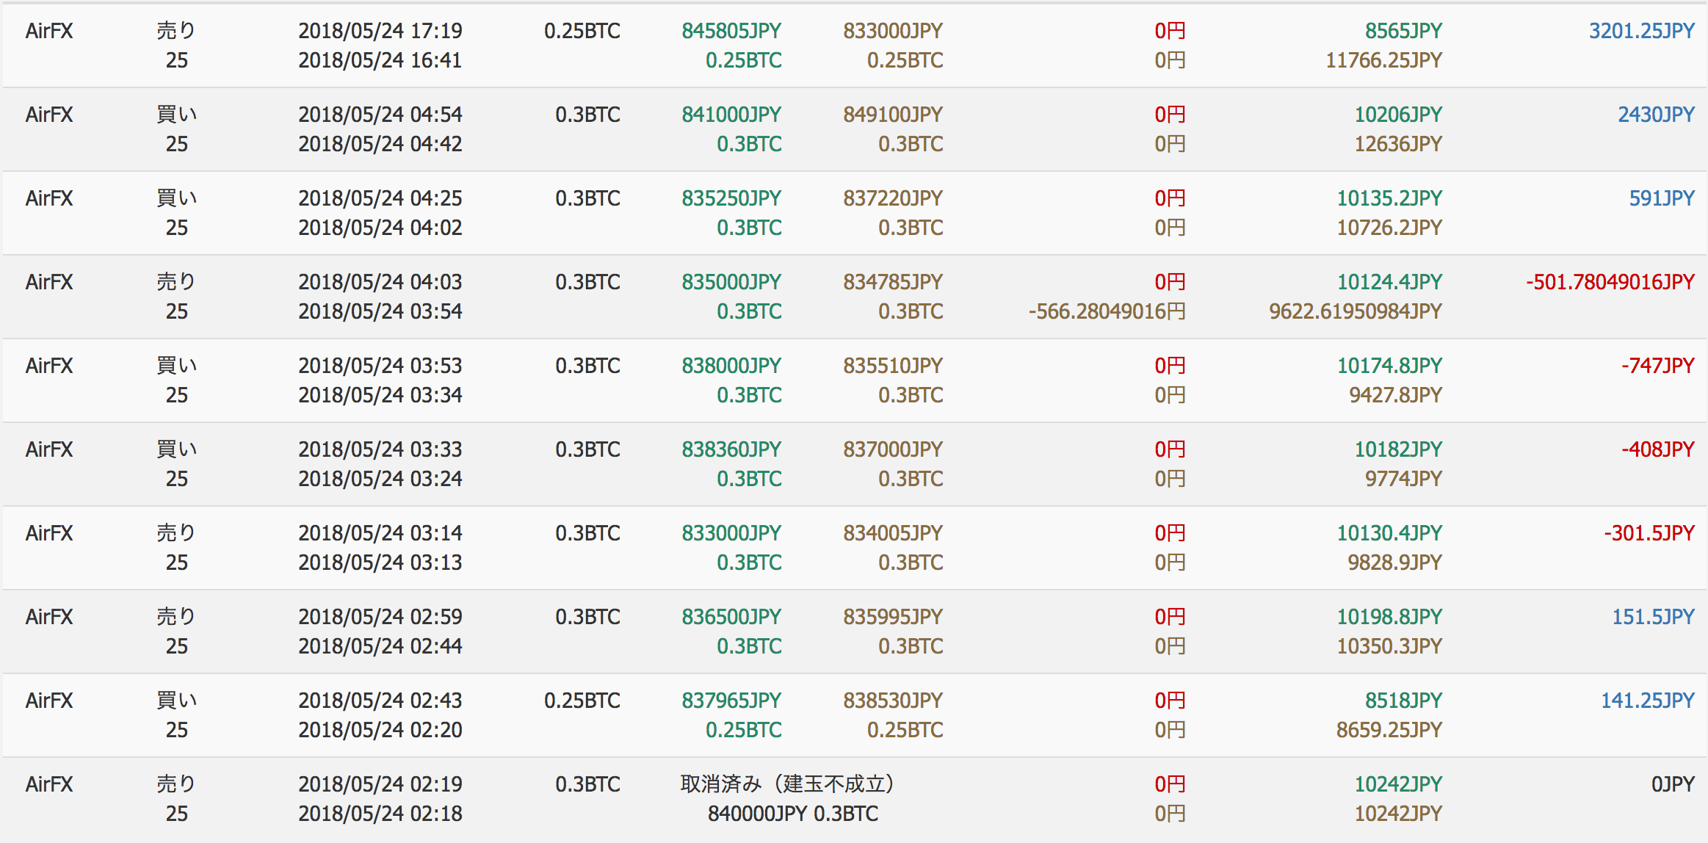Select the 3201.25JPY profit value
The image size is (1708, 843).
click(x=1641, y=31)
